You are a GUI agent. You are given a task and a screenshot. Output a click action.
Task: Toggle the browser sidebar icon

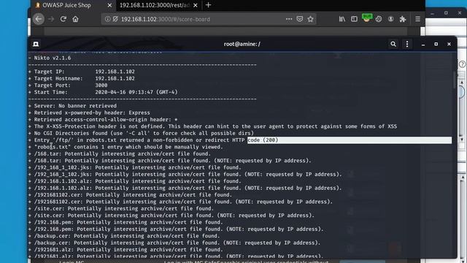pos(354,19)
